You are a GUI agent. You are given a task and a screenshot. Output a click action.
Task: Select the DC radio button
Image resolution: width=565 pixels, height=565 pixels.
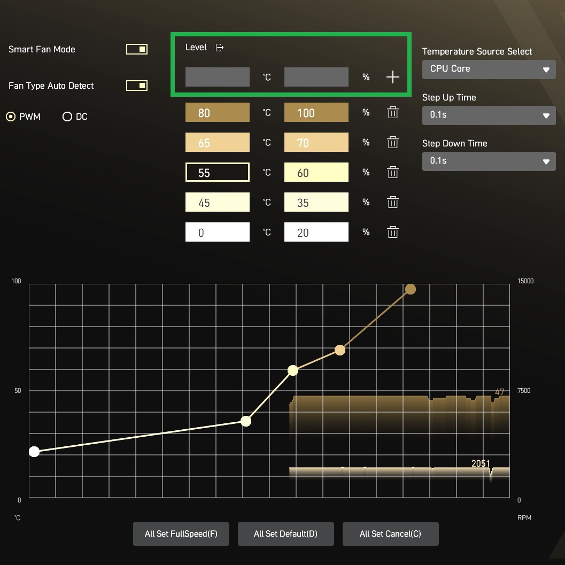click(x=67, y=117)
